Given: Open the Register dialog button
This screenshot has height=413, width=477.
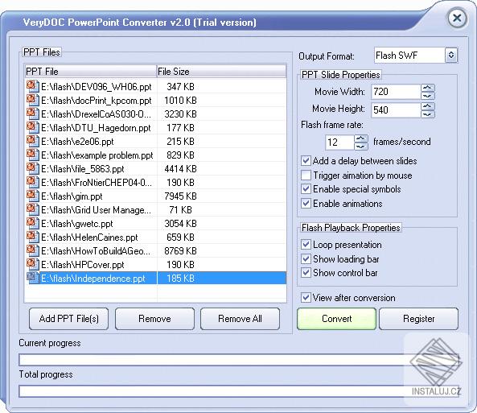Looking at the screenshot, I should (x=418, y=319).
